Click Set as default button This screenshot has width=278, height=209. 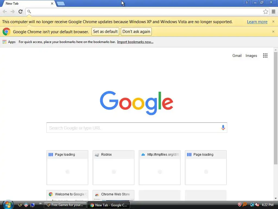(105, 32)
